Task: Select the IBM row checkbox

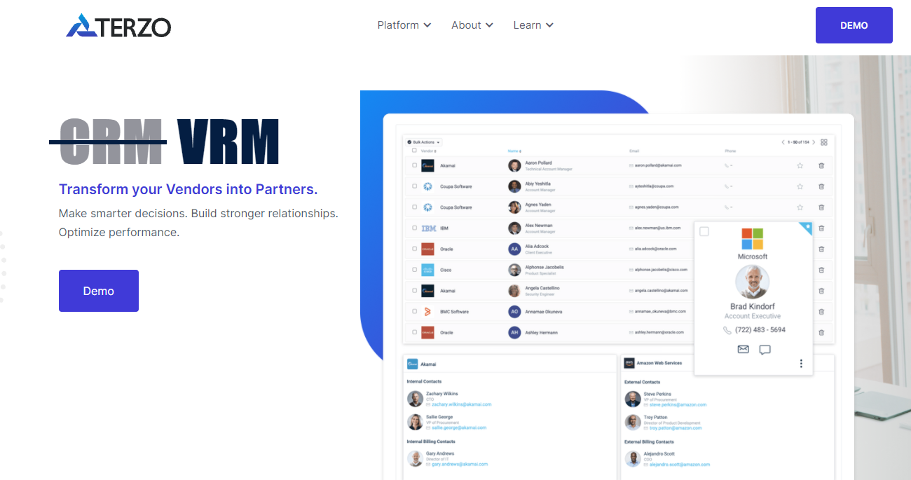Action: pyautogui.click(x=415, y=228)
